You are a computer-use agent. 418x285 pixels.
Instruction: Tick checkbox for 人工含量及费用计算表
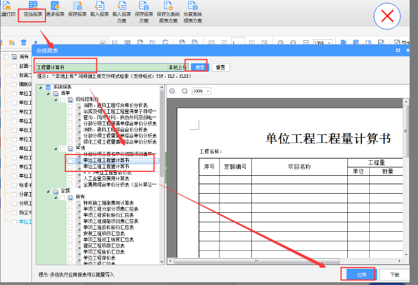pos(70,179)
